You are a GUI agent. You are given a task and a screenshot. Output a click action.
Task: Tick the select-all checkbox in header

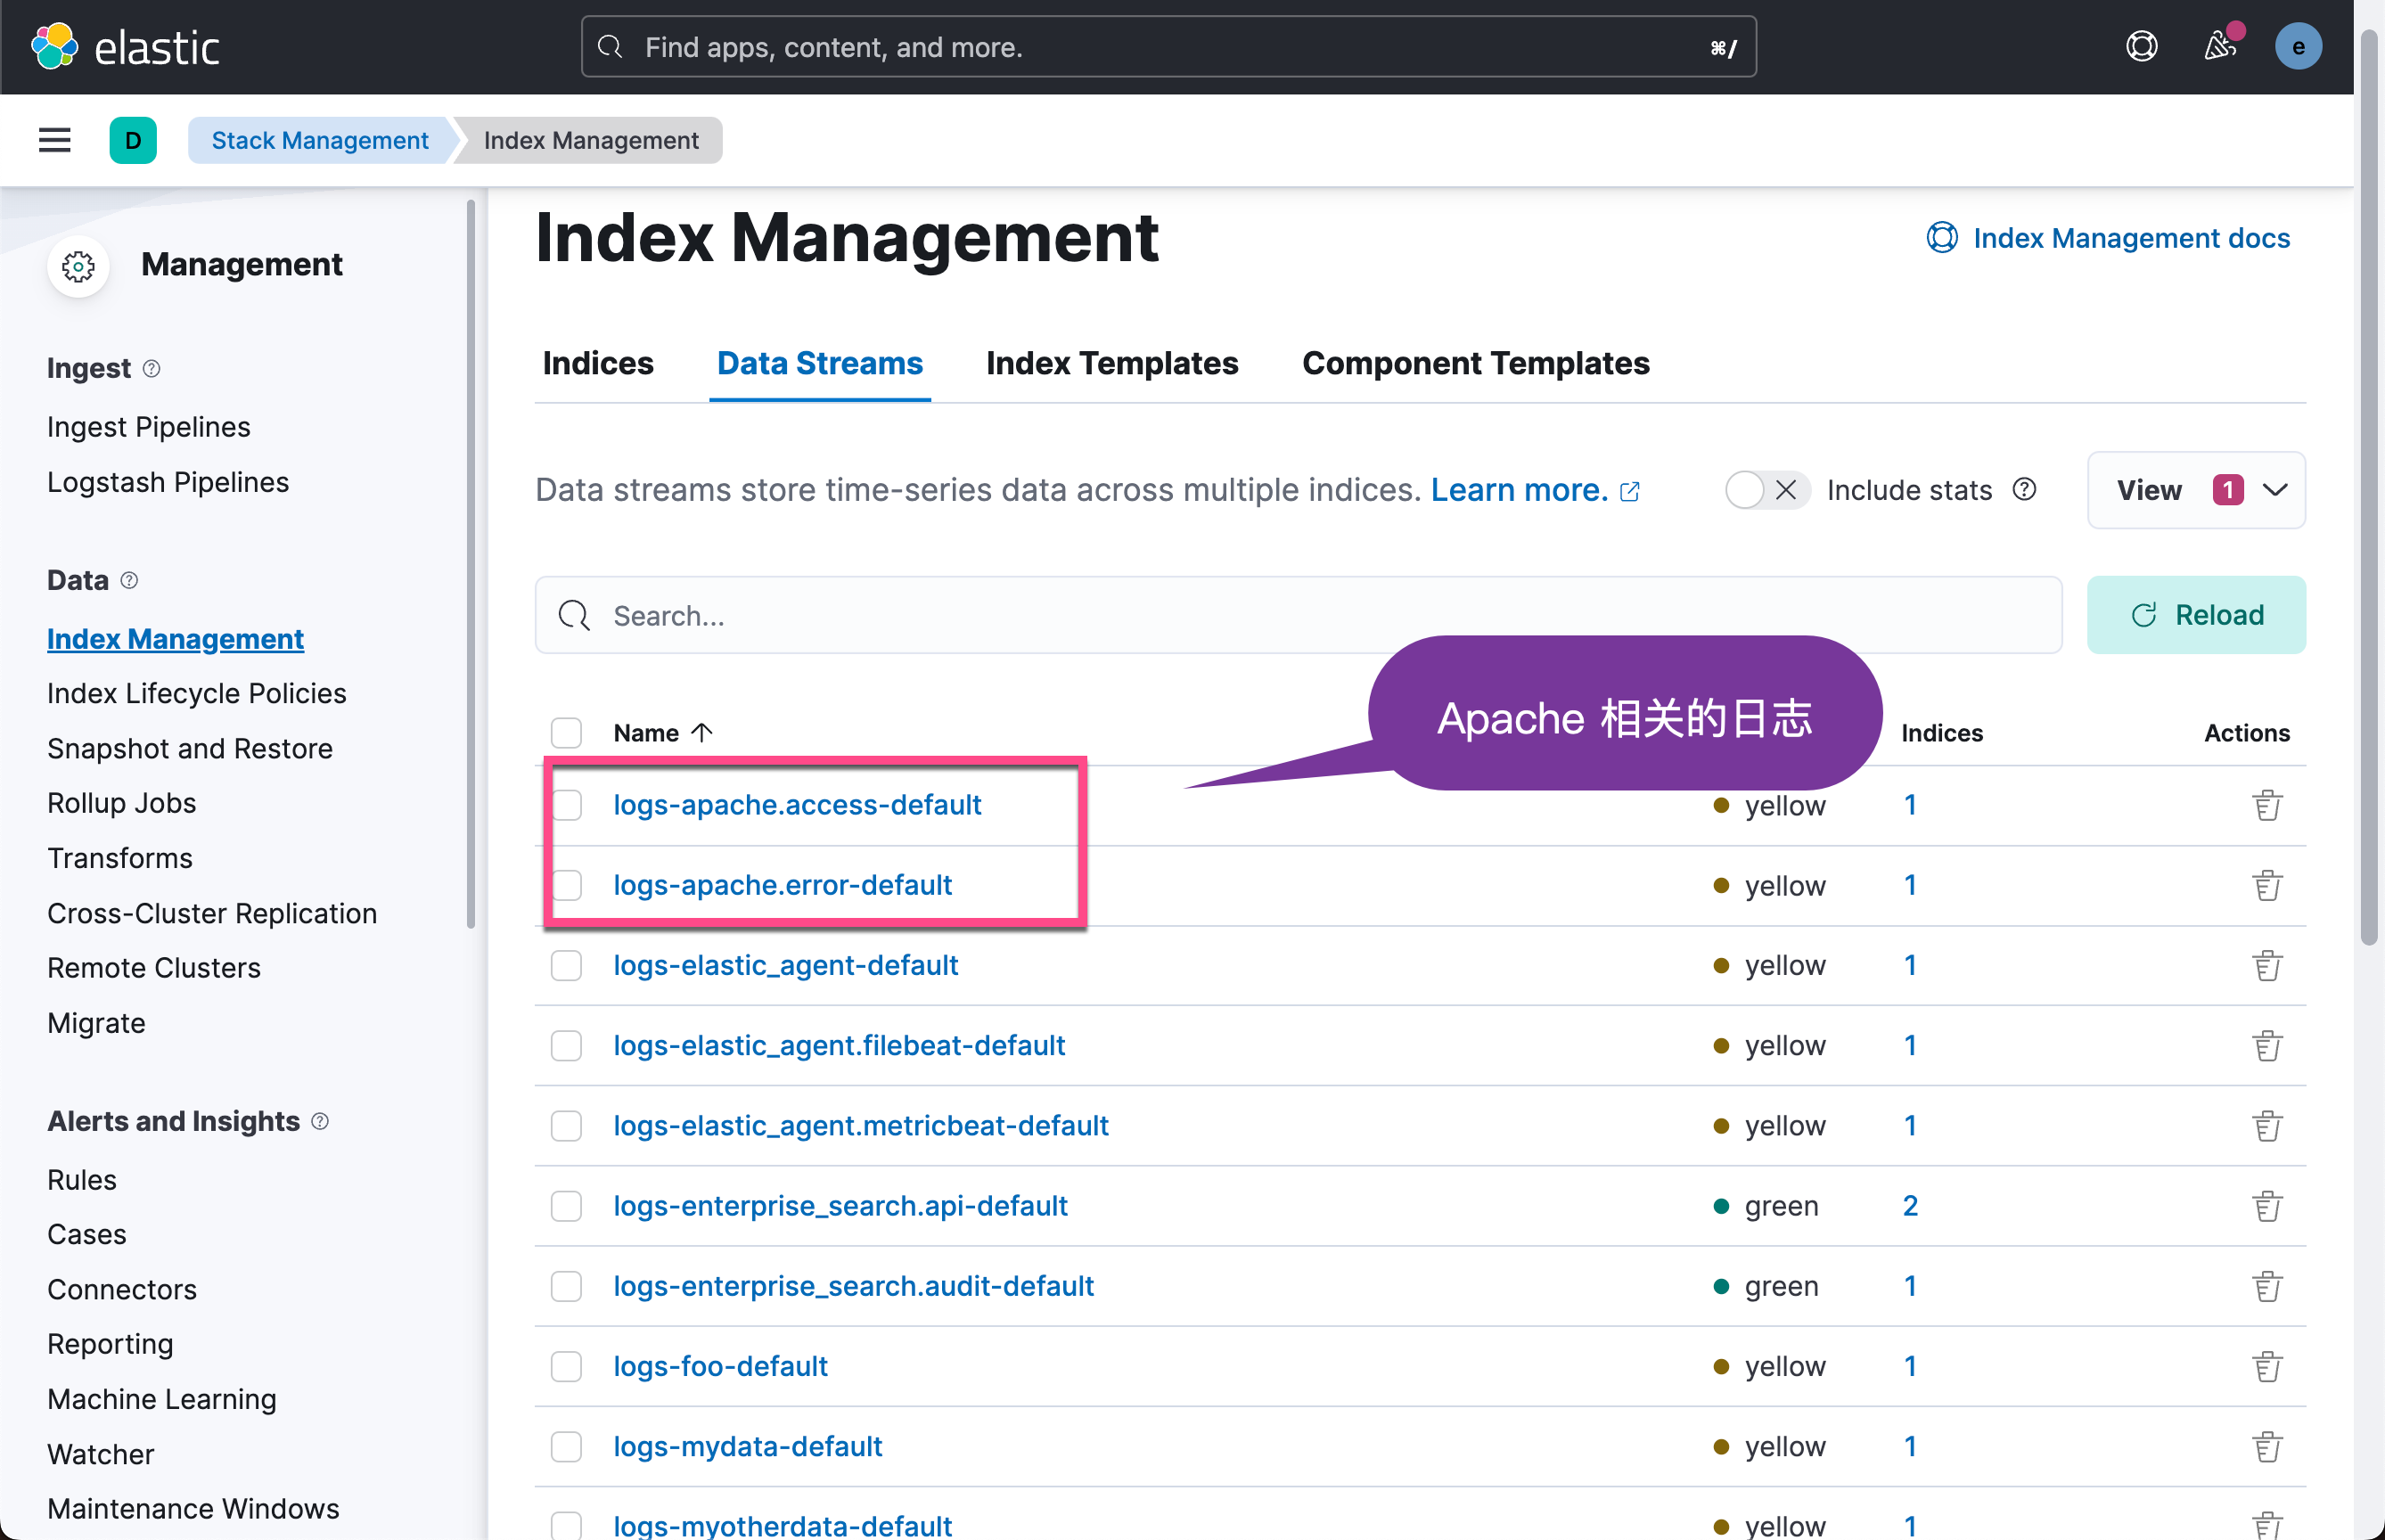tap(566, 733)
